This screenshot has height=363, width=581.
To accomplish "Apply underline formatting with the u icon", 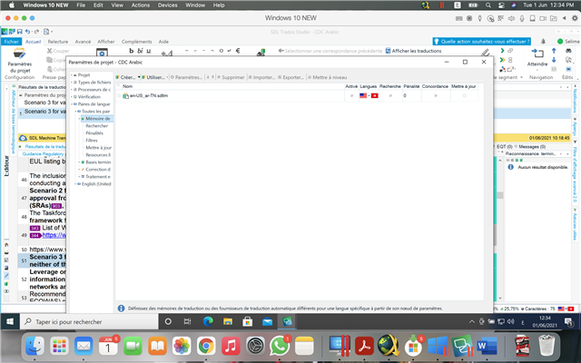I will click(x=149, y=51).
